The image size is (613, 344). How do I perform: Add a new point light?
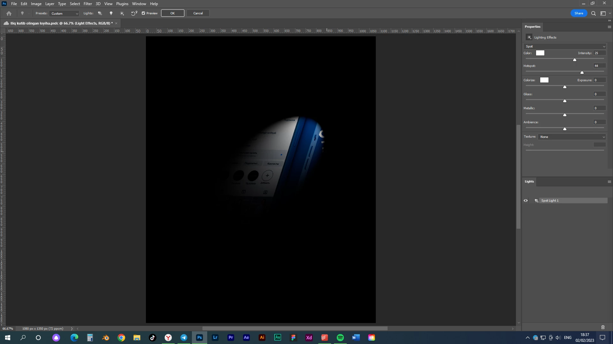(x=111, y=13)
